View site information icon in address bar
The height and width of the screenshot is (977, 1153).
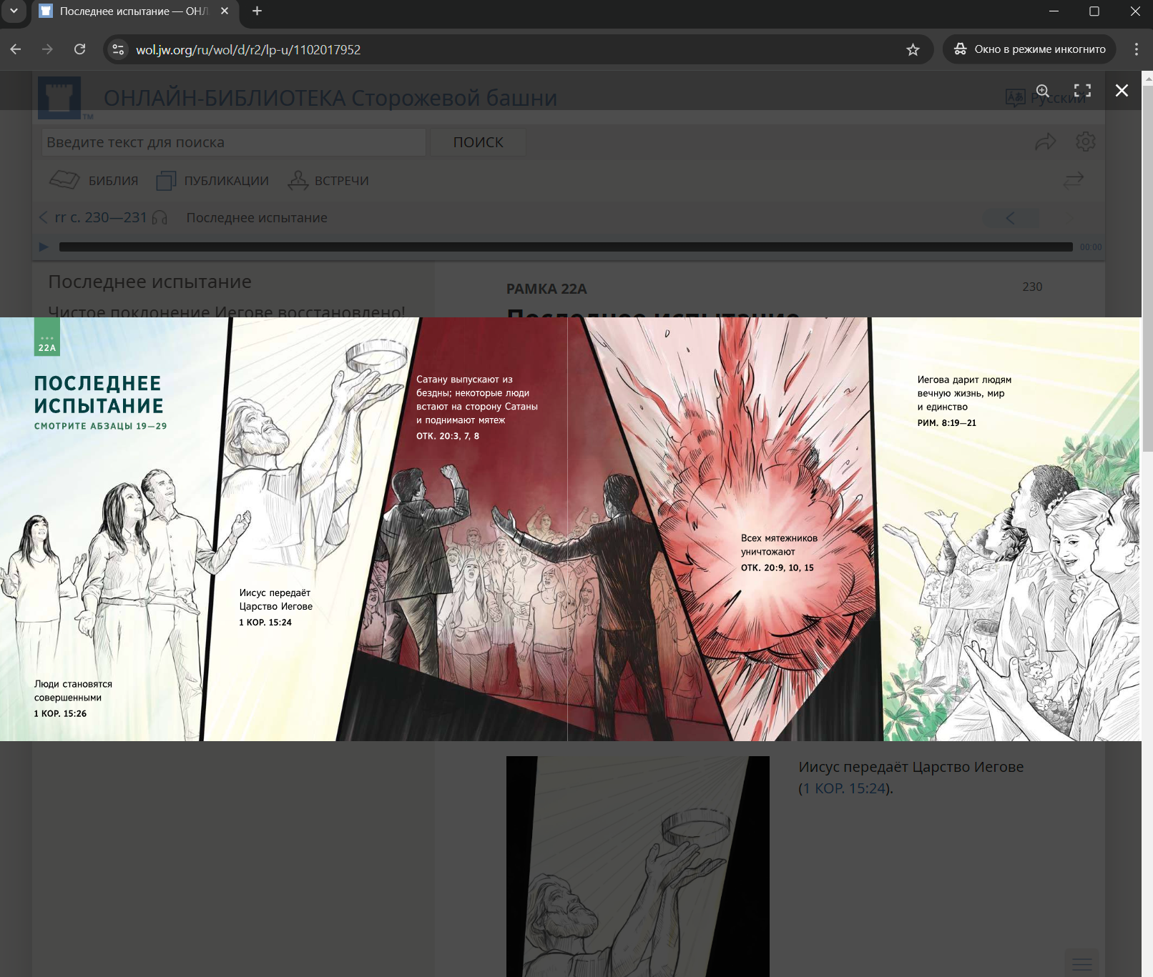119,49
